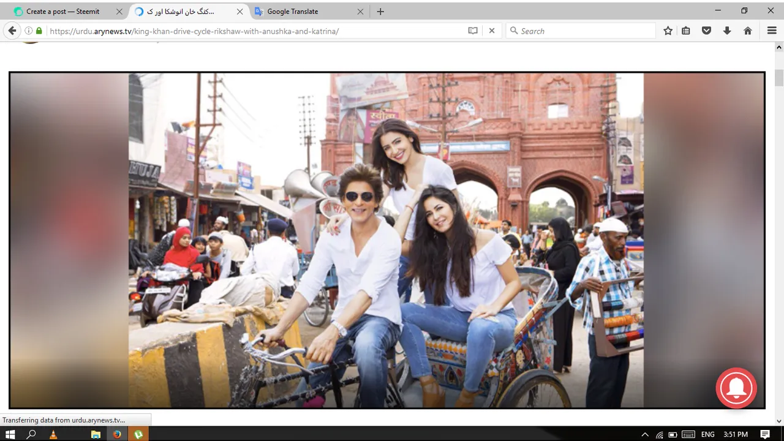Show hidden system tray icons
The height and width of the screenshot is (441, 784).
(x=645, y=434)
